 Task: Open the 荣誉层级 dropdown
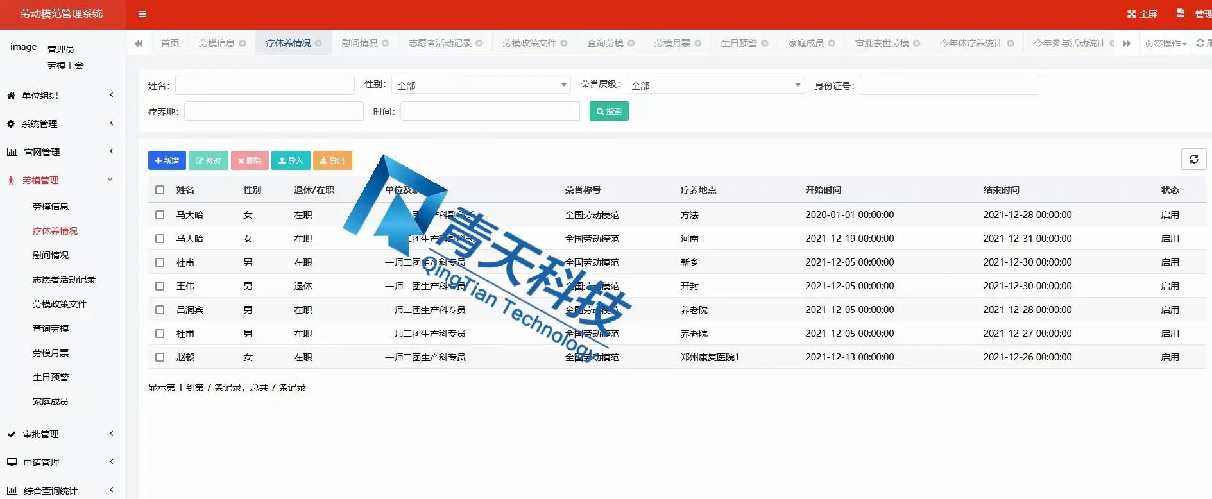715,85
